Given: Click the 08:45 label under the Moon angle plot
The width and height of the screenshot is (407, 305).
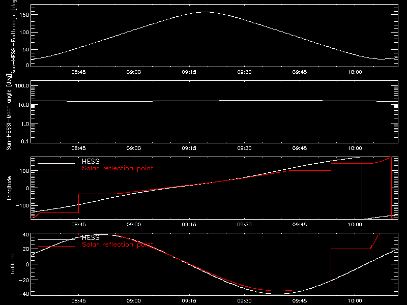Looking at the screenshot, I should pos(79,148).
